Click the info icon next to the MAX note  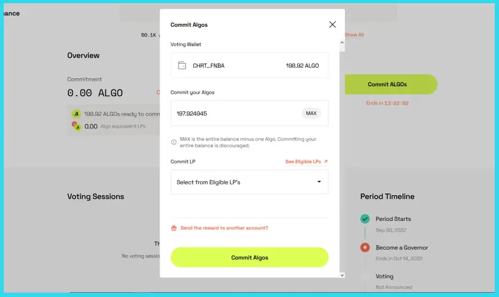[173, 142]
